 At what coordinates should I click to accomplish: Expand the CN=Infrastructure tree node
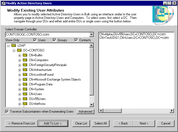click(20, 70)
